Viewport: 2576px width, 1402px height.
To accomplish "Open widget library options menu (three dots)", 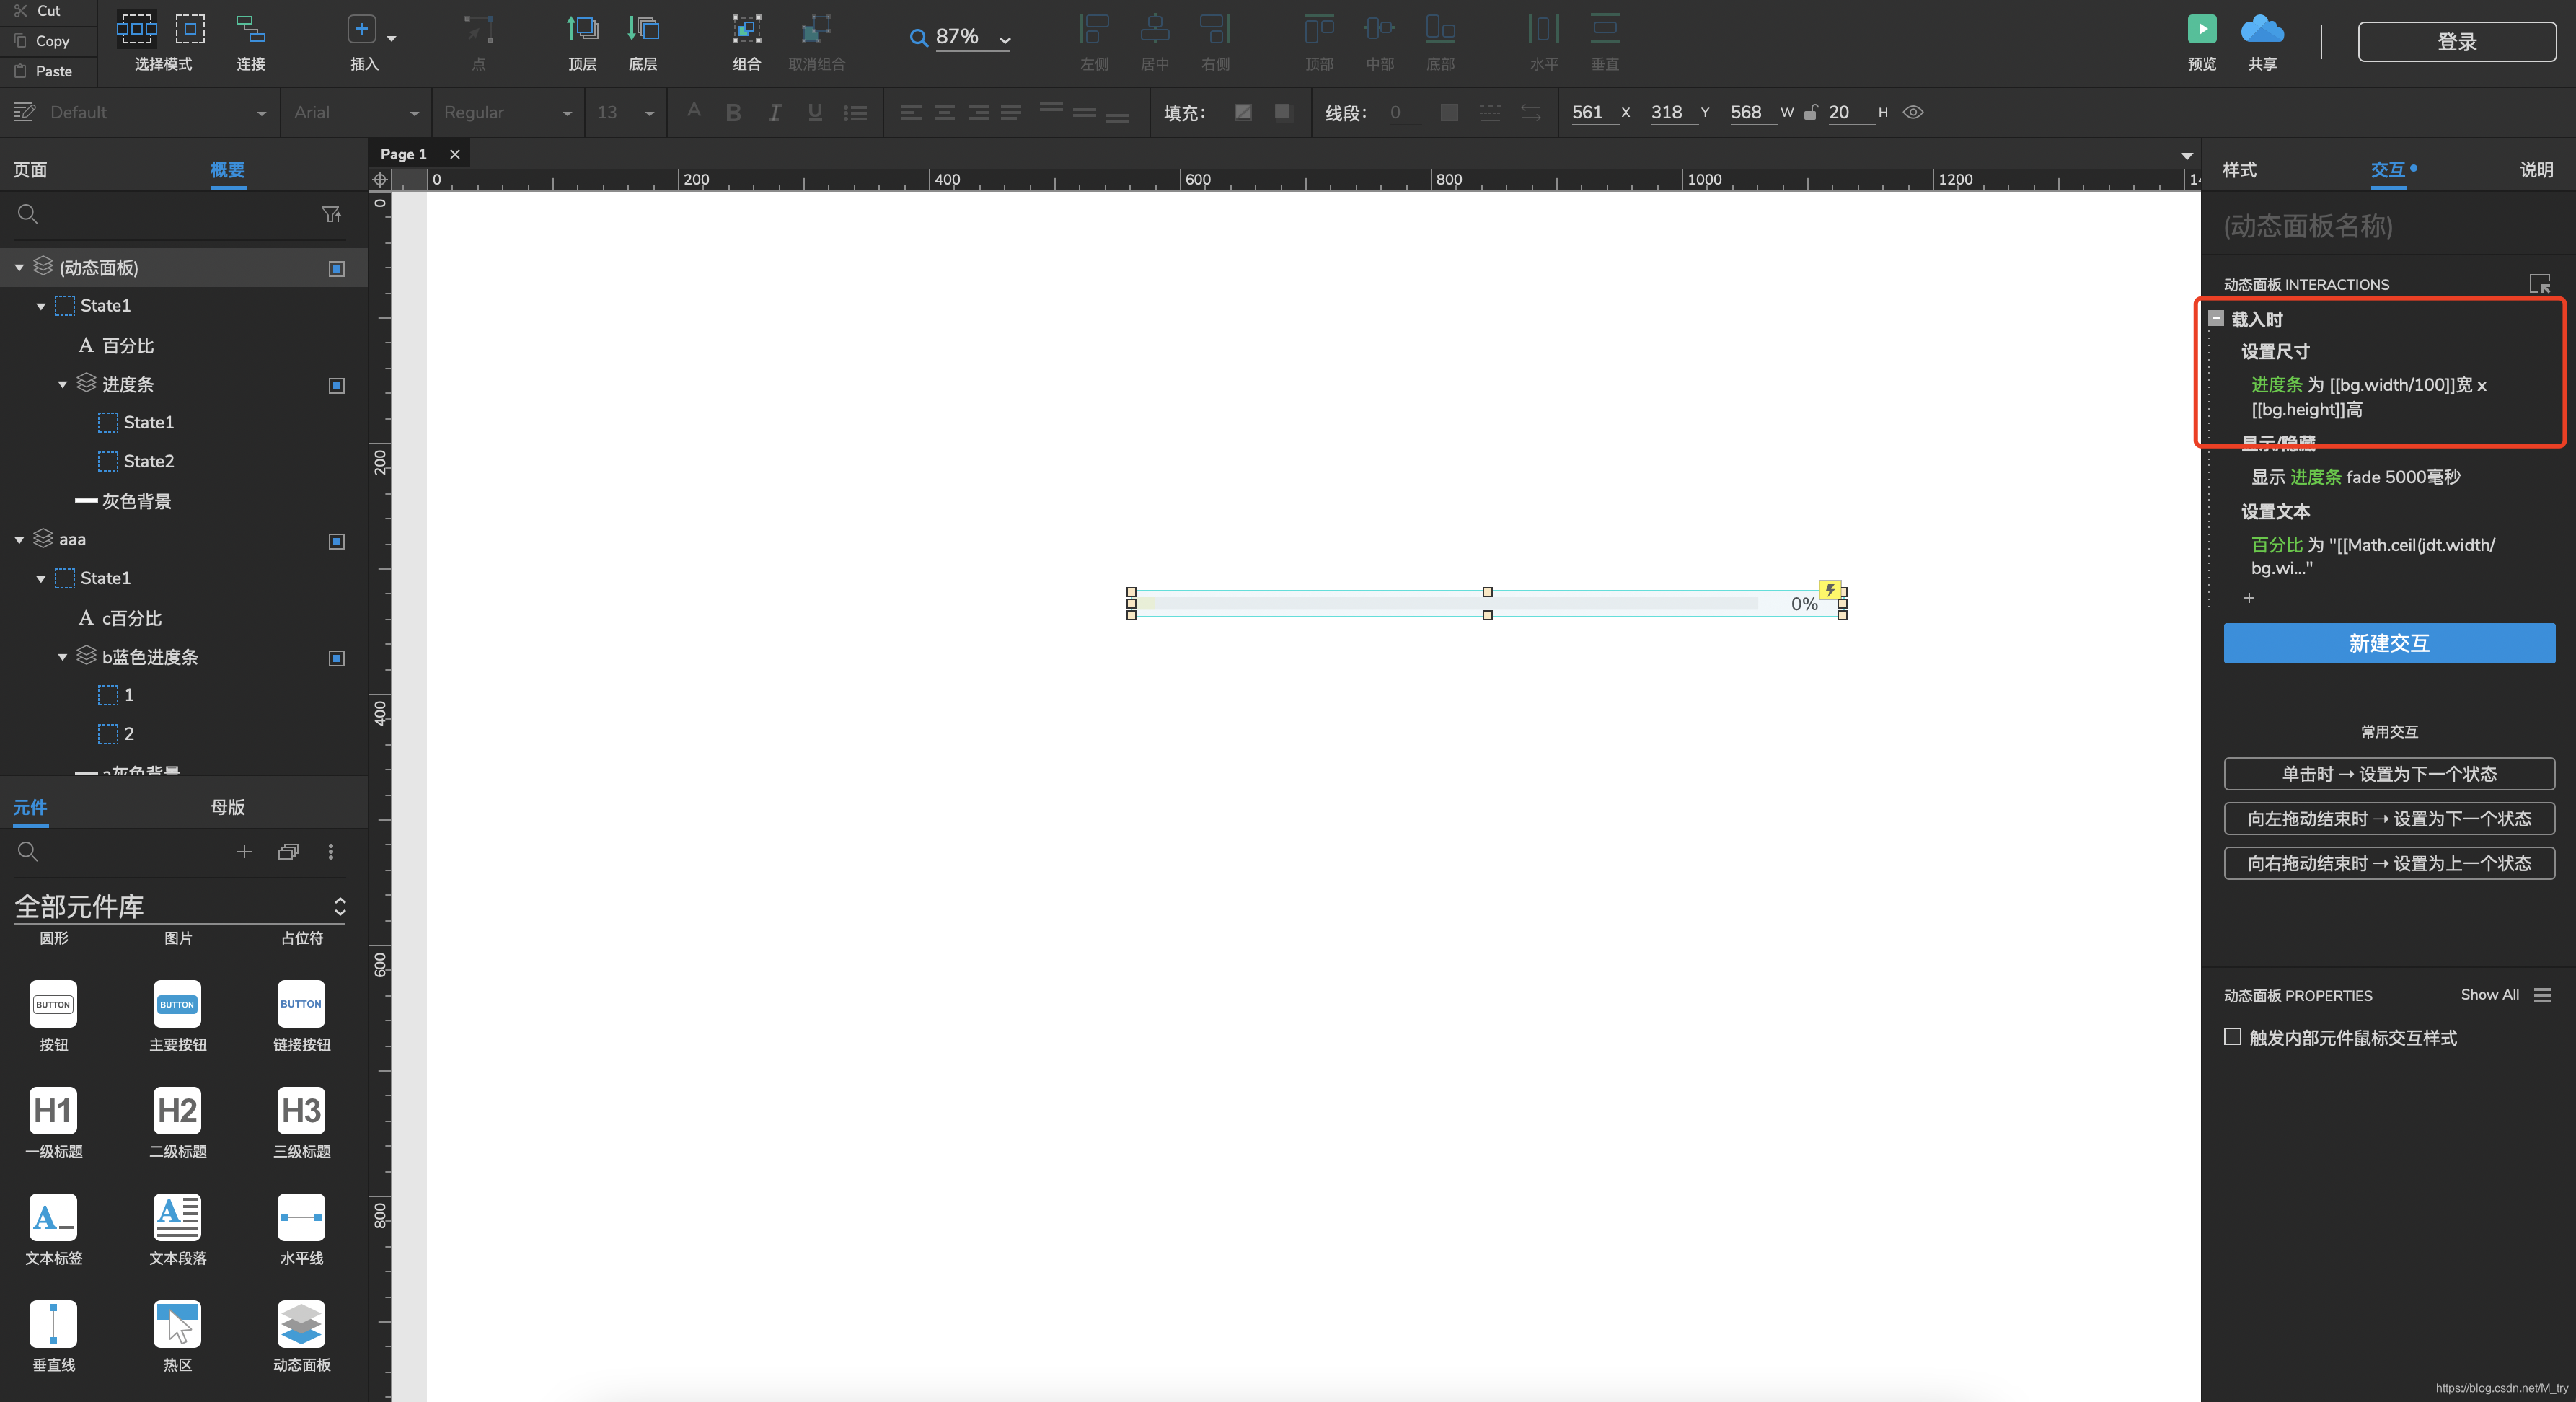I will (331, 851).
